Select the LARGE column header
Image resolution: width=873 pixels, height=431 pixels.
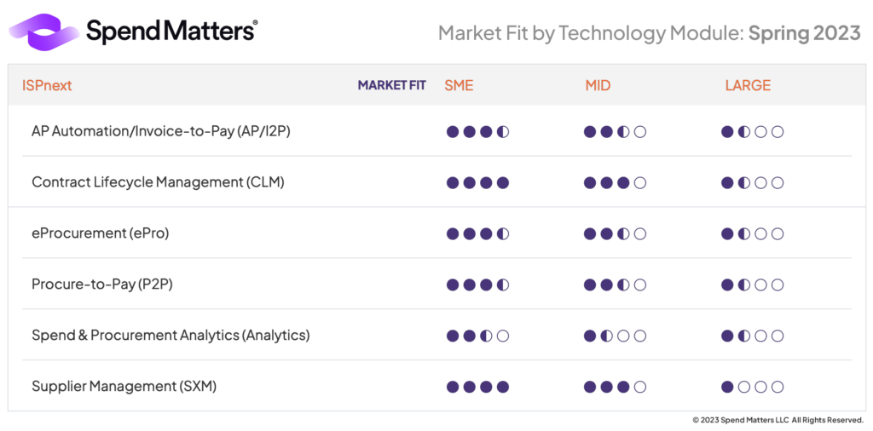(x=748, y=86)
